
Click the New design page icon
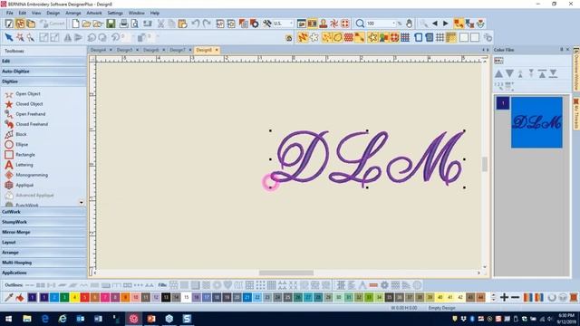75,24
